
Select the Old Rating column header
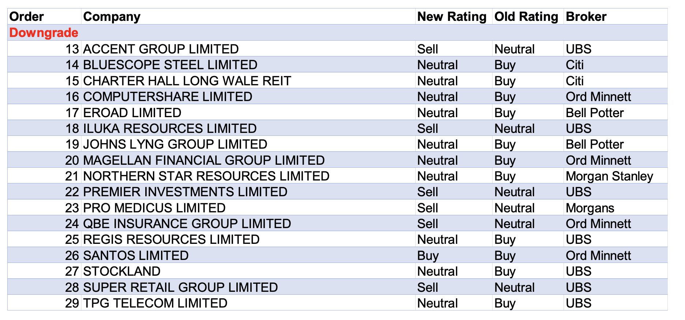pyautogui.click(x=526, y=17)
